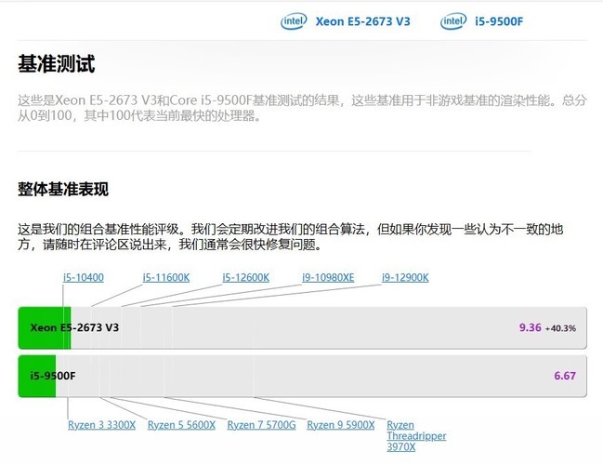The height and width of the screenshot is (465, 603).
Task: Click the Intel logo beside Xeon E5-2673 V3
Action: [294, 21]
